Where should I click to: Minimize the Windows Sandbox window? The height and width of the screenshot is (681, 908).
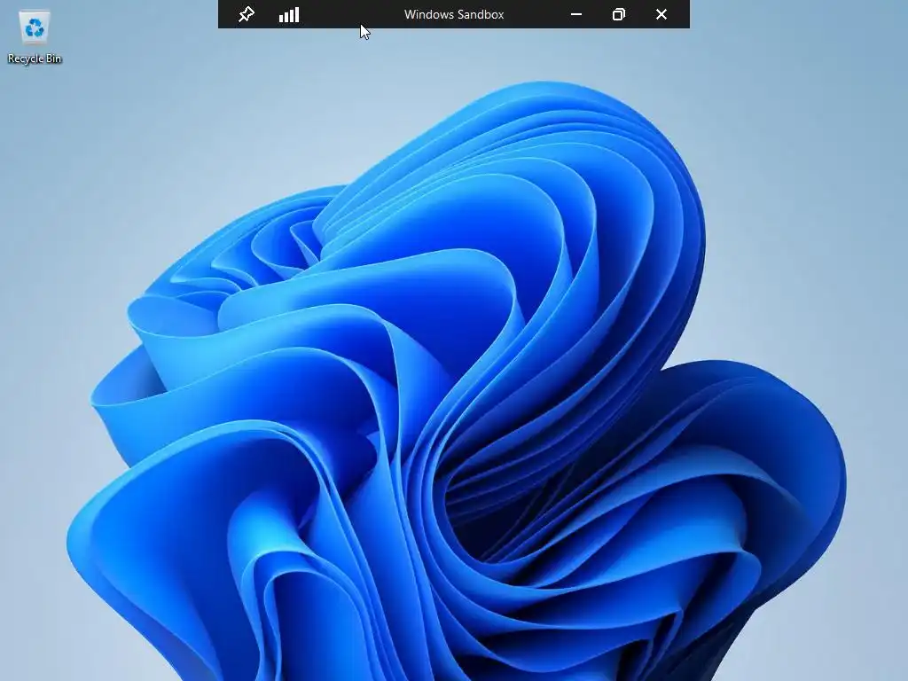[x=576, y=14]
